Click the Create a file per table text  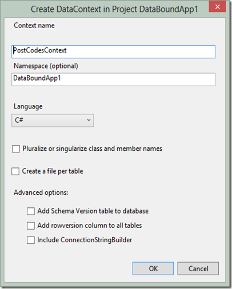(53, 171)
